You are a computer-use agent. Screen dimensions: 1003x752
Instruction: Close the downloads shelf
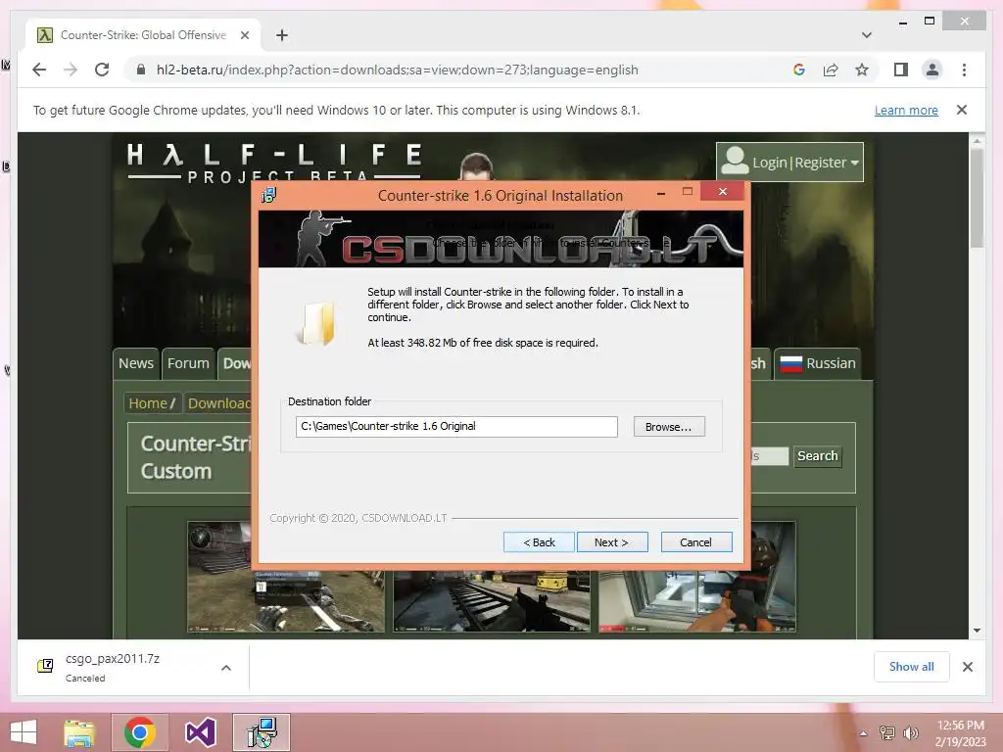click(x=968, y=667)
